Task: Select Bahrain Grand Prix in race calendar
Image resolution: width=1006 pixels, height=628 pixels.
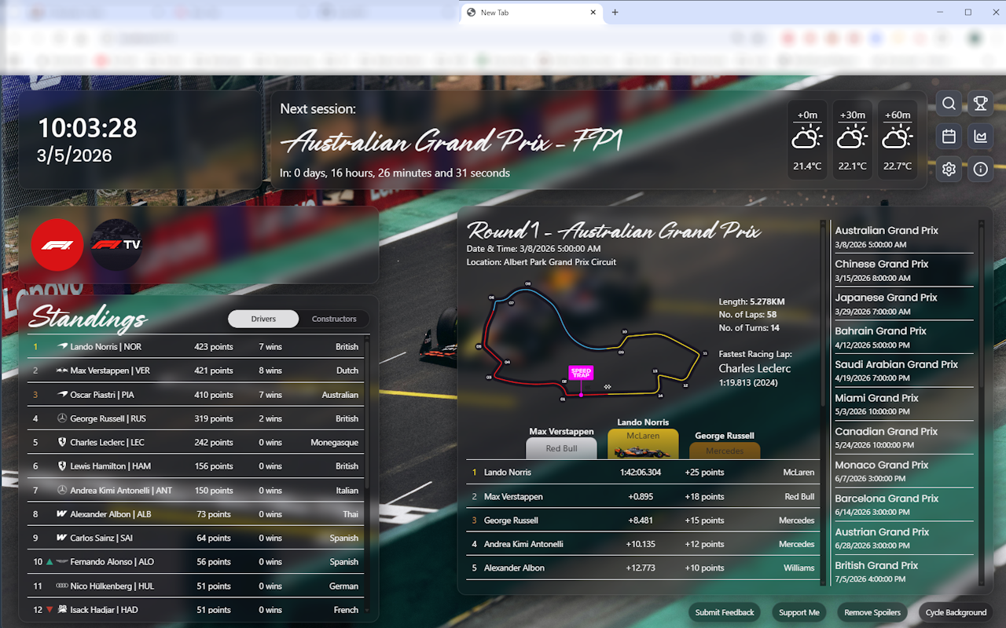Action: point(904,338)
